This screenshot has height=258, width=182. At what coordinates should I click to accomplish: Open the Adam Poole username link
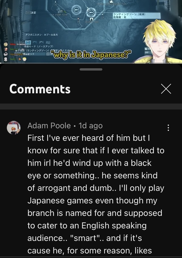(49, 126)
